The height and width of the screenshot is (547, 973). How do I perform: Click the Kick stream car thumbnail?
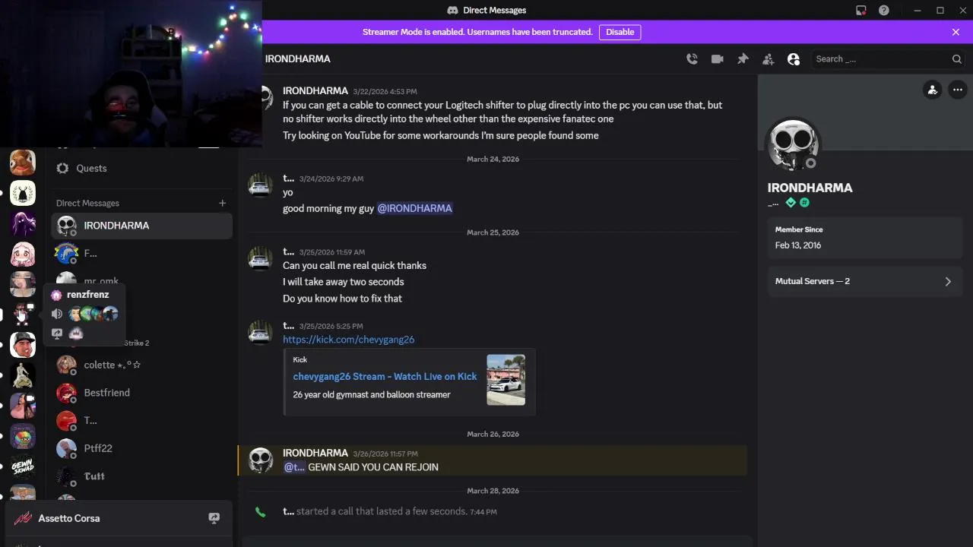point(506,380)
